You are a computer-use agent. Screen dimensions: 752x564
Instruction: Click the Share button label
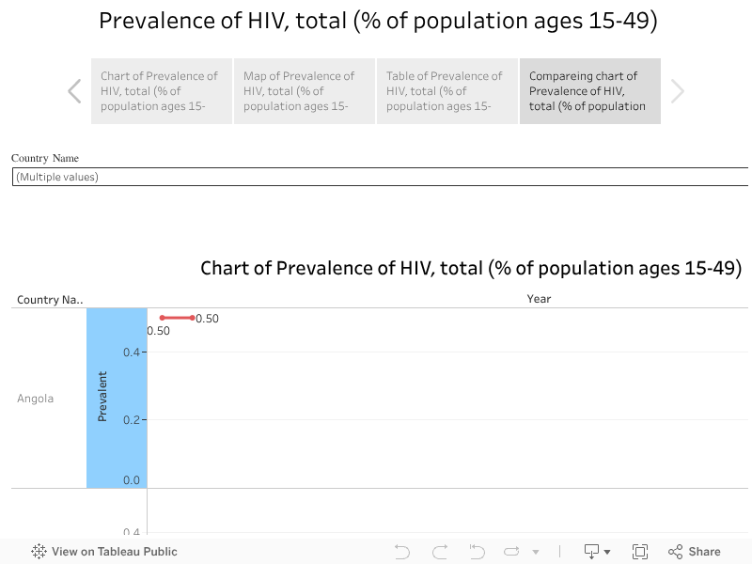click(704, 552)
